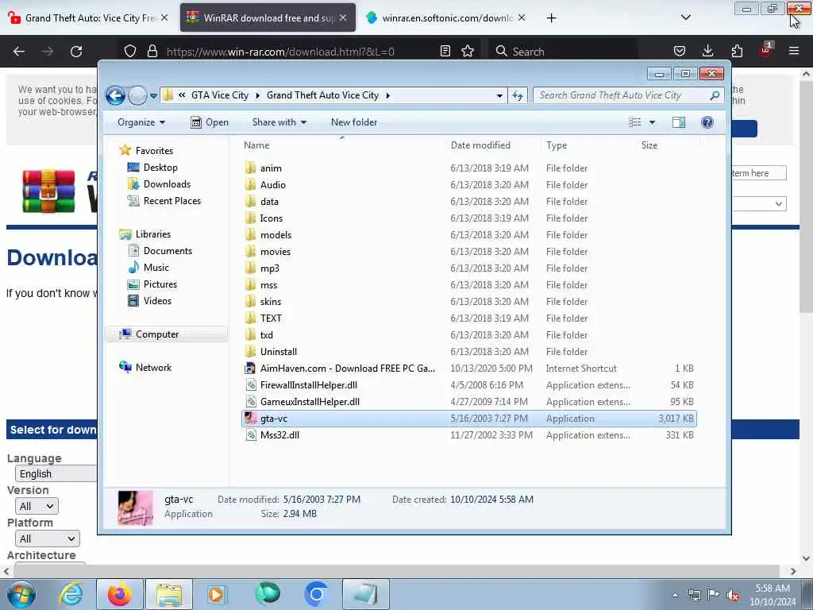Select Favorites in navigation pane
The height and width of the screenshot is (610, 813).
pyautogui.click(x=154, y=150)
